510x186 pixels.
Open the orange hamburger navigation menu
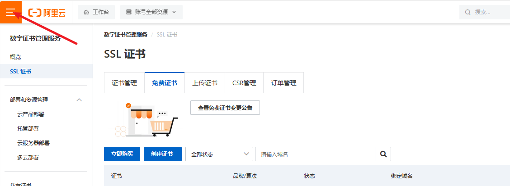pos(10,12)
